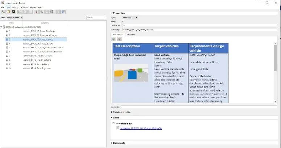The width and height of the screenshot is (281, 148).
Task: Open the Display menu
Action: coord(16,7)
